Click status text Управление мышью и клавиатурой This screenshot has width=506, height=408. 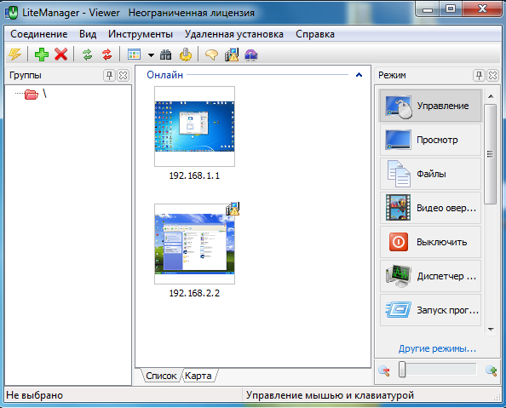coord(330,395)
